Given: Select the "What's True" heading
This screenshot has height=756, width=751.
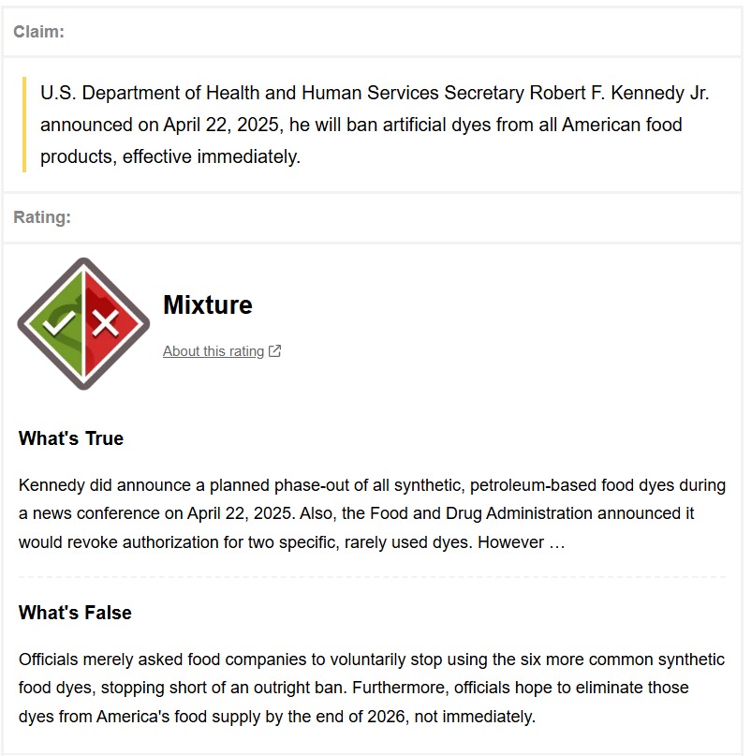Looking at the screenshot, I should (71, 438).
